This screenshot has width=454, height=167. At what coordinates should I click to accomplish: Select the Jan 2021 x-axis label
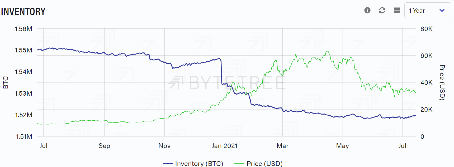(x=224, y=146)
